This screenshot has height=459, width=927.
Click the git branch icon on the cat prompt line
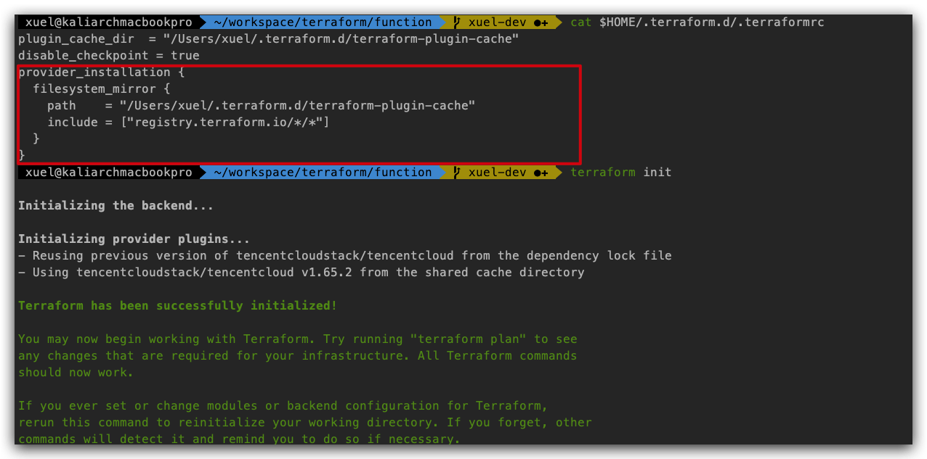click(x=457, y=22)
